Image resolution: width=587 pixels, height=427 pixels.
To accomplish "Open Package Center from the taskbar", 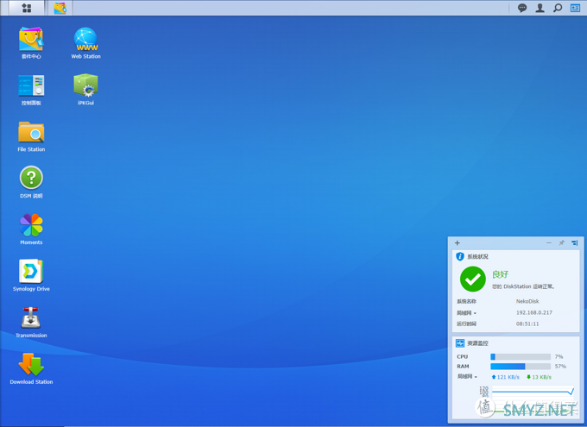I will click(60, 8).
